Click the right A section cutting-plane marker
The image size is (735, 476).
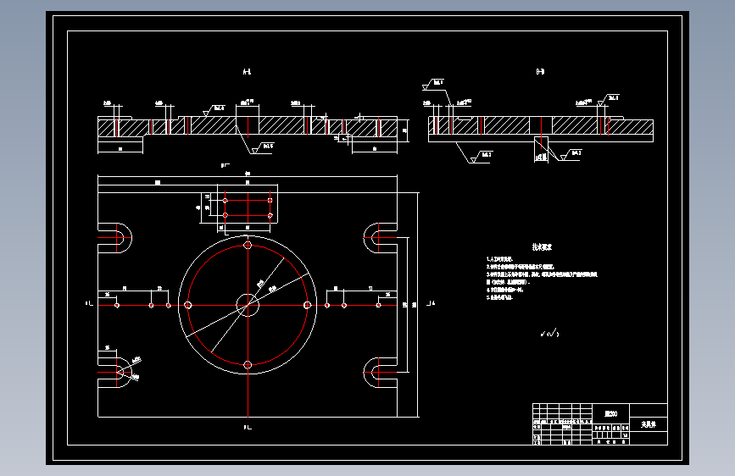tap(432, 303)
